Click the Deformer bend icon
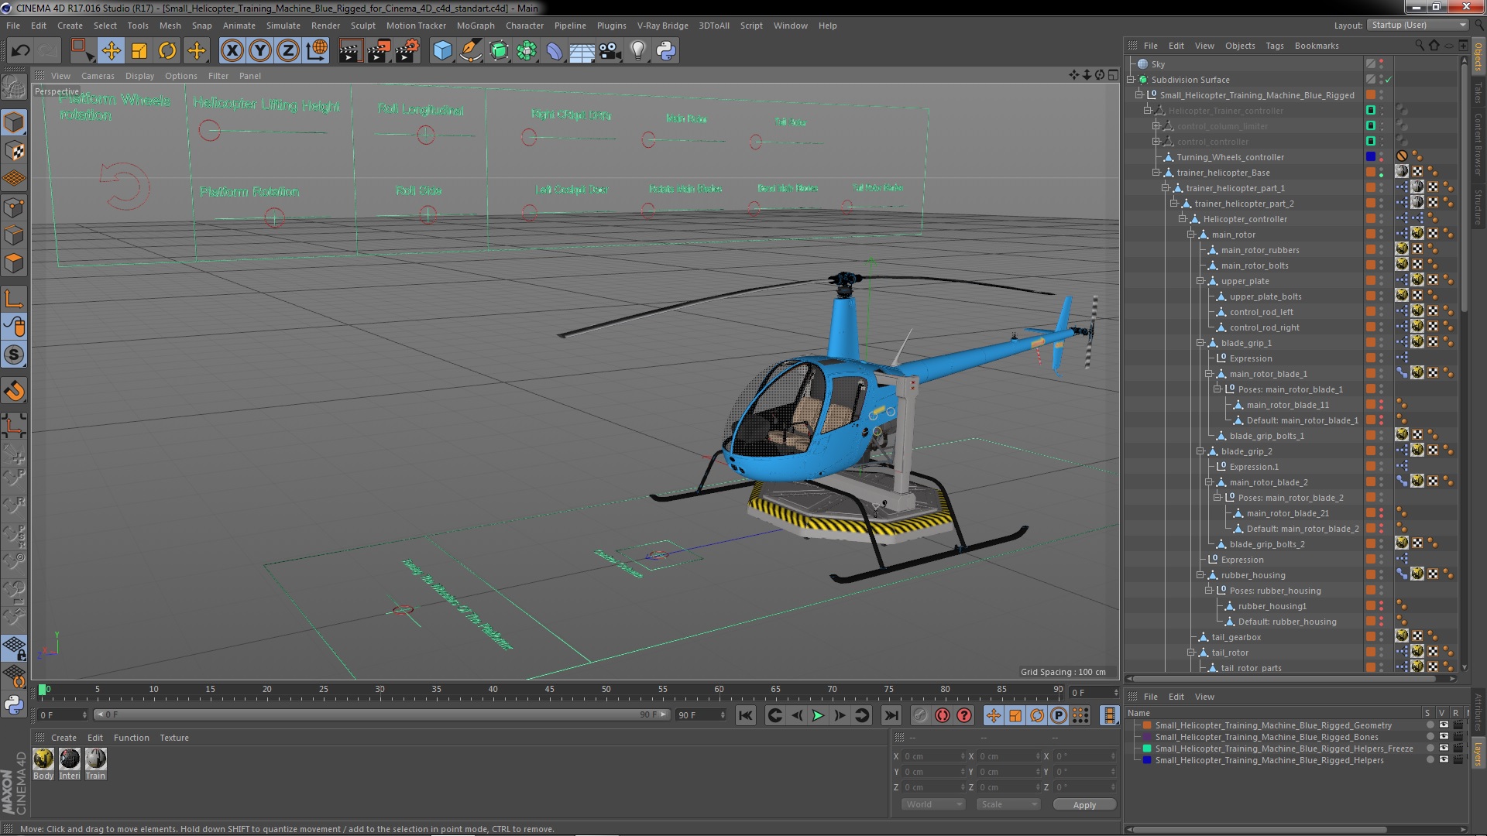The width and height of the screenshot is (1487, 836). point(555,51)
